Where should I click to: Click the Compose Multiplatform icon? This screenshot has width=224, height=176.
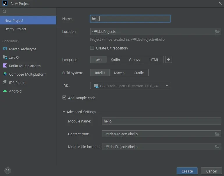pyautogui.click(x=5, y=74)
